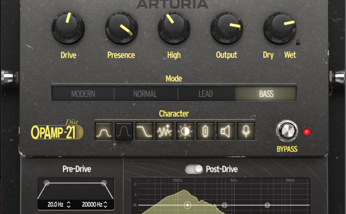Select the first band-pass character icon

tap(103, 131)
